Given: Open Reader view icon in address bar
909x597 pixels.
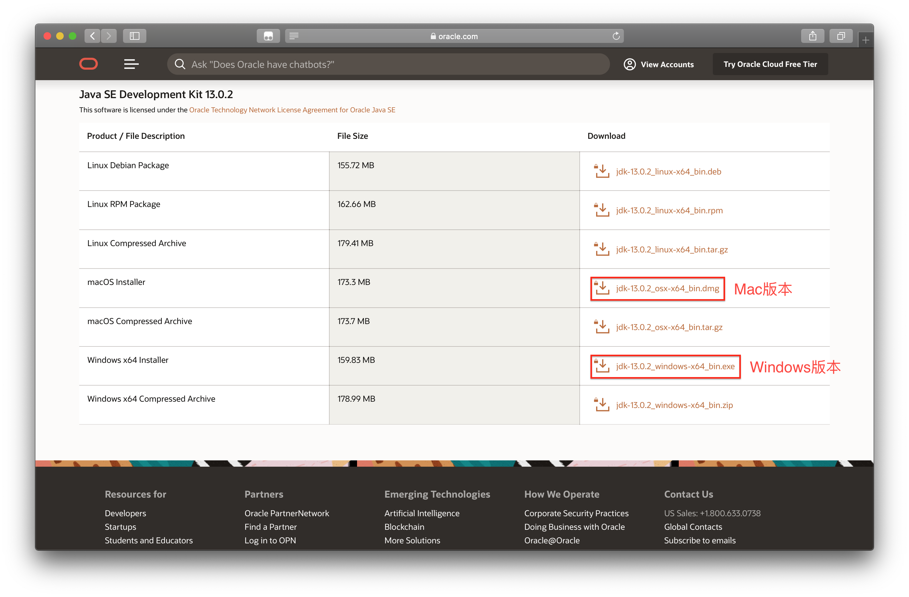Looking at the screenshot, I should 294,36.
